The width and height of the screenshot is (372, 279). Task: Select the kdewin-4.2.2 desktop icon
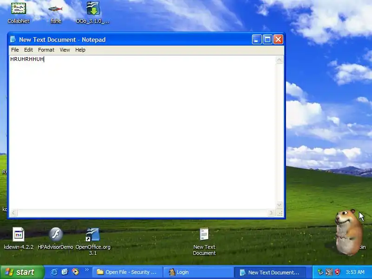click(x=19, y=238)
